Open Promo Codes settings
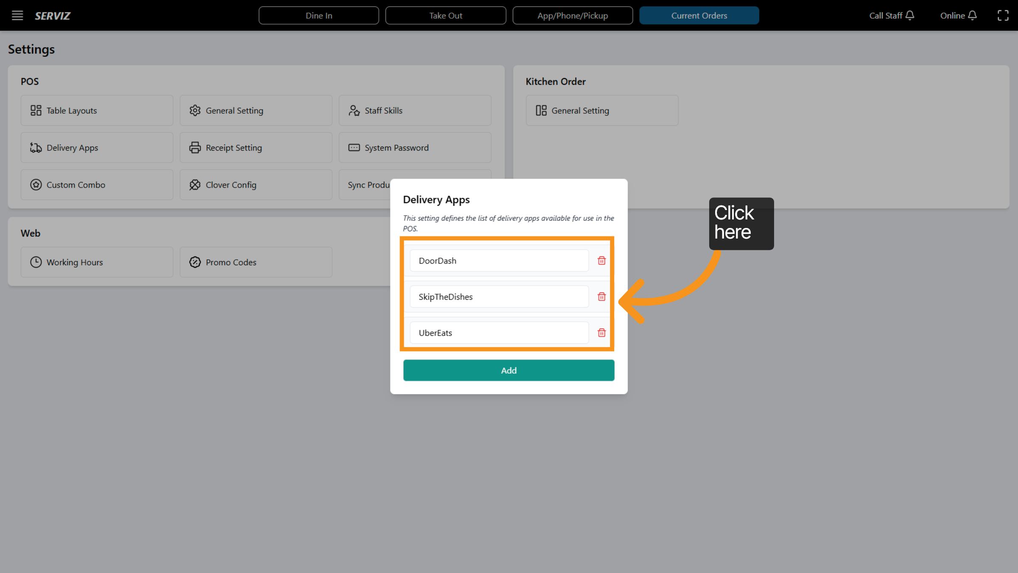1018x573 pixels. [x=256, y=262]
